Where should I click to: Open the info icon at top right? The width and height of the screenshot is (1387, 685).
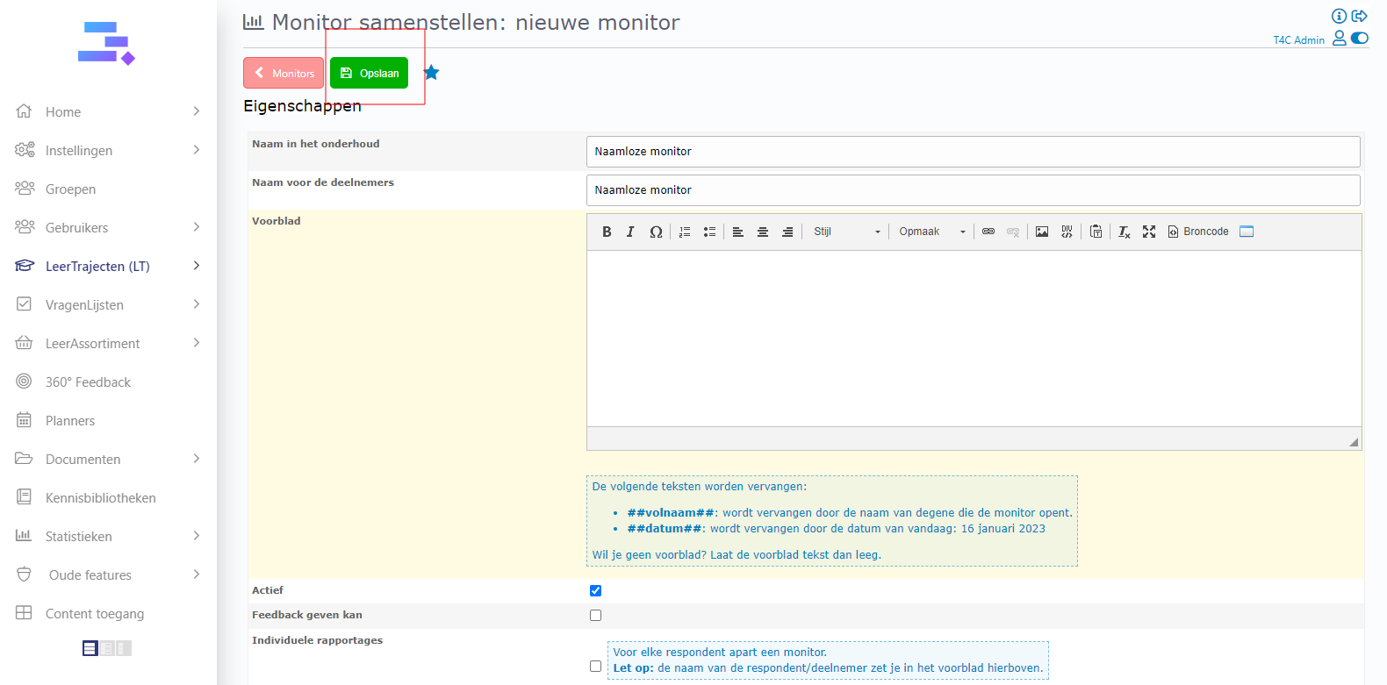point(1339,16)
